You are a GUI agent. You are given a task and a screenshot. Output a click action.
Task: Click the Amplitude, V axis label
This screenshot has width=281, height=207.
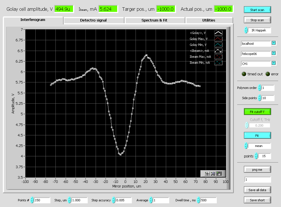(x=13, y=104)
